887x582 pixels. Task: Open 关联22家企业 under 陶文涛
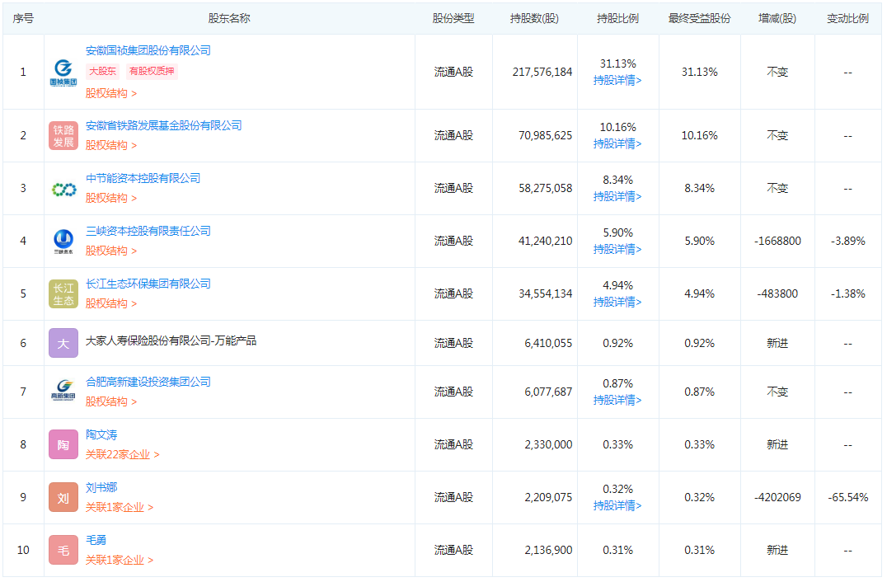click(x=122, y=455)
